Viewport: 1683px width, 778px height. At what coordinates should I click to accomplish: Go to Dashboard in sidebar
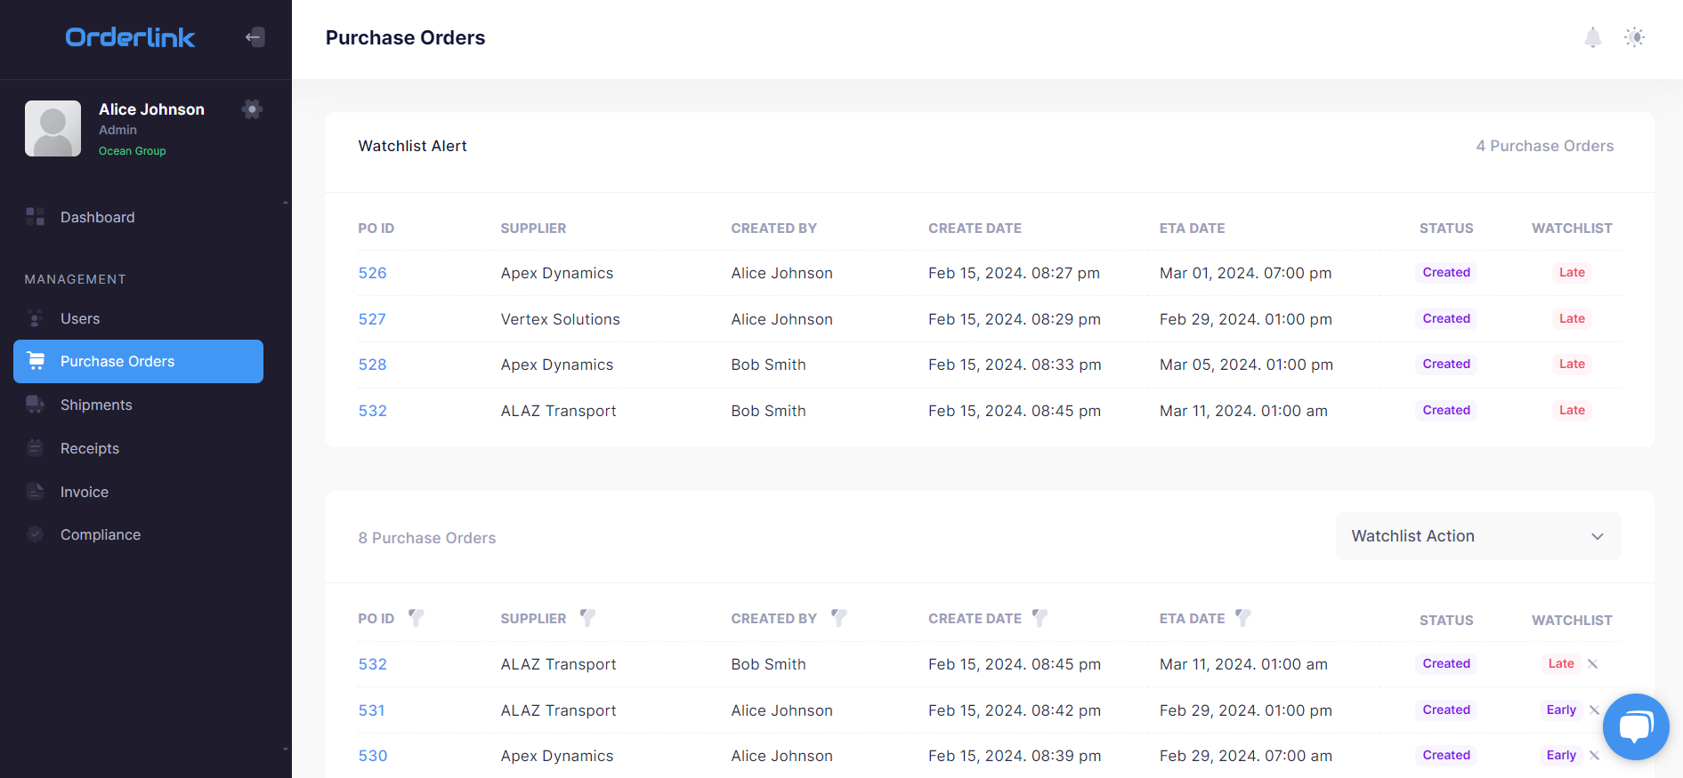97,217
